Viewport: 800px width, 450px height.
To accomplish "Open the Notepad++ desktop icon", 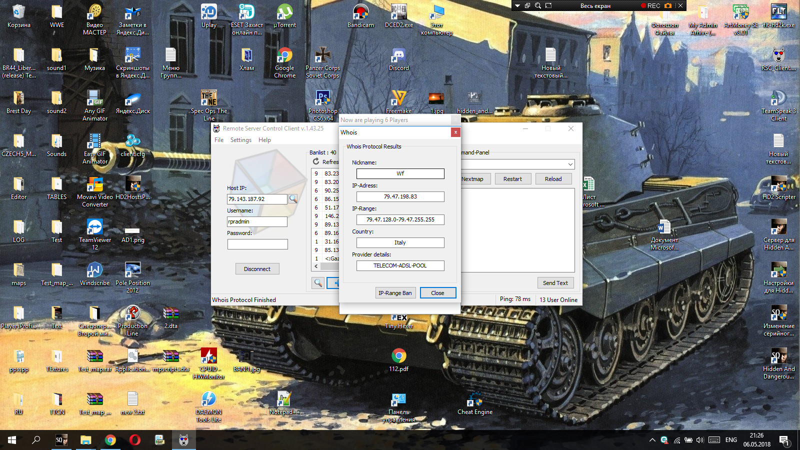I will (x=285, y=404).
